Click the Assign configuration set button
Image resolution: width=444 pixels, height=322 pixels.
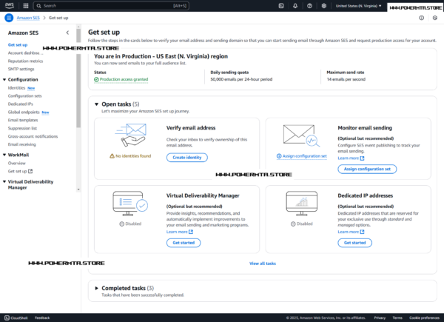(367, 169)
